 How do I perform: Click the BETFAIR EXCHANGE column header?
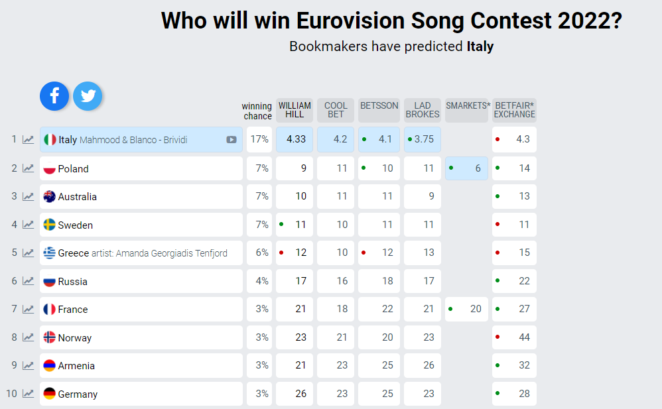(514, 110)
